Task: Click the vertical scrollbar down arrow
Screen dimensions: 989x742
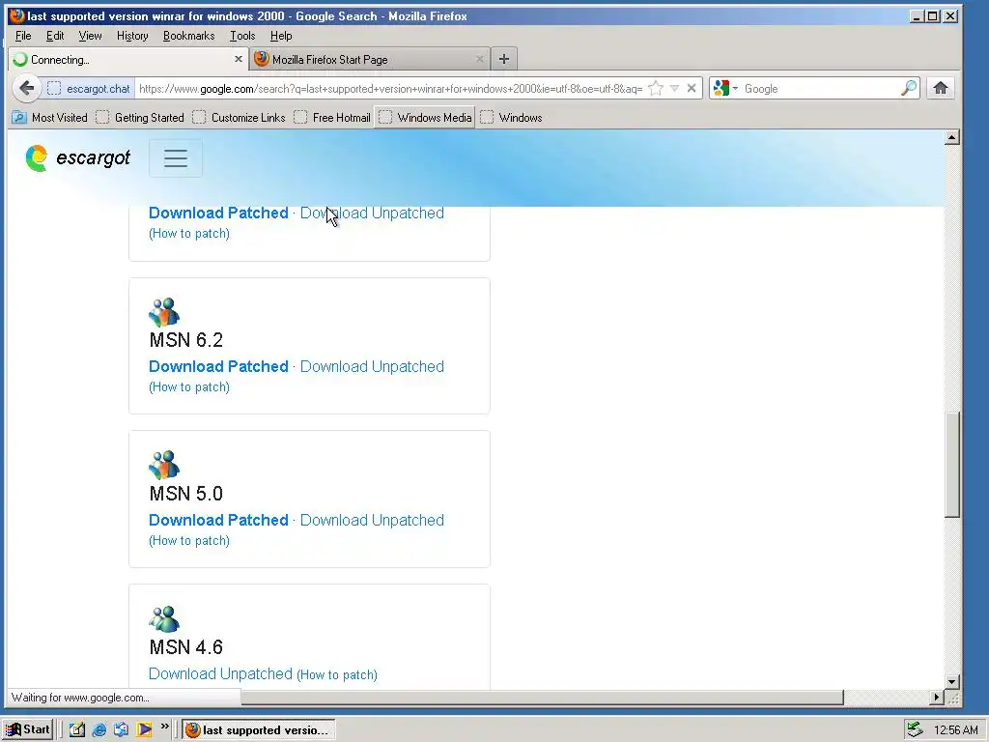Action: (952, 681)
